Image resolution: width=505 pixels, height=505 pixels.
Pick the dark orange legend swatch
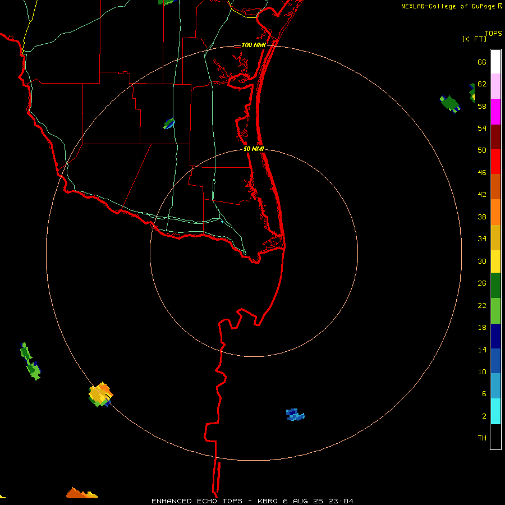point(495,186)
